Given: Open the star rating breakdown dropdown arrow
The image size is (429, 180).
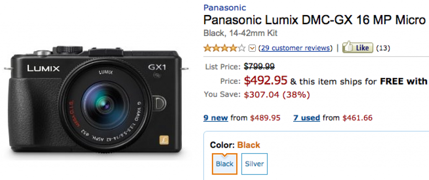Looking at the screenshot, I should pyautogui.click(x=252, y=48).
